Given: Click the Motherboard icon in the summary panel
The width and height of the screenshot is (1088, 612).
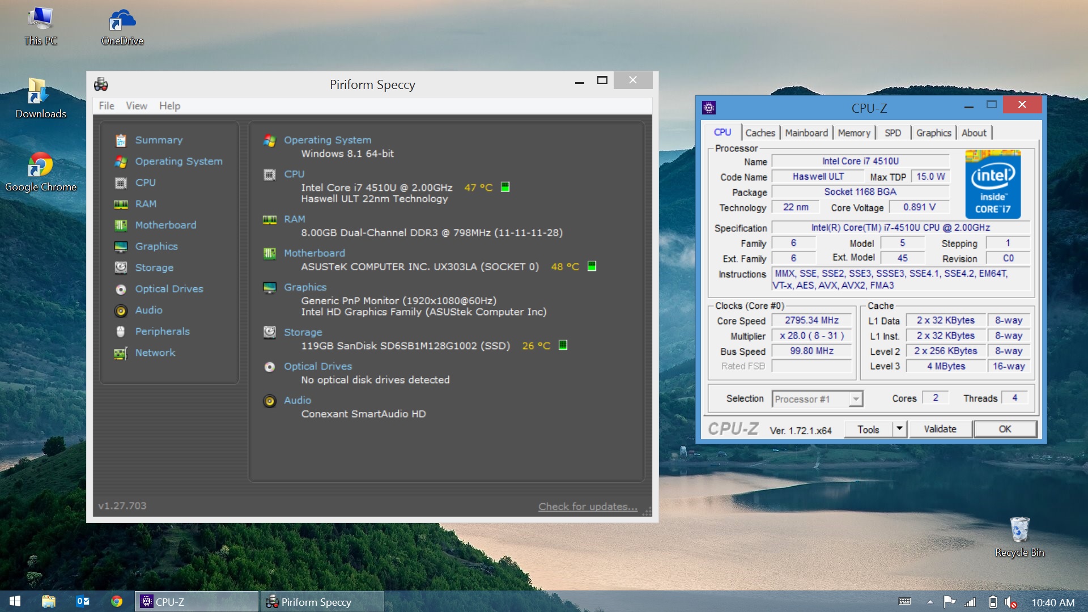Looking at the screenshot, I should click(270, 253).
